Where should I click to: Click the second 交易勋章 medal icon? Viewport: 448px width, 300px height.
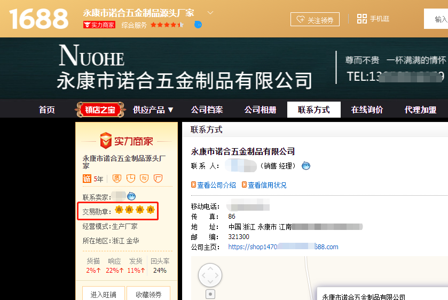tap(129, 210)
